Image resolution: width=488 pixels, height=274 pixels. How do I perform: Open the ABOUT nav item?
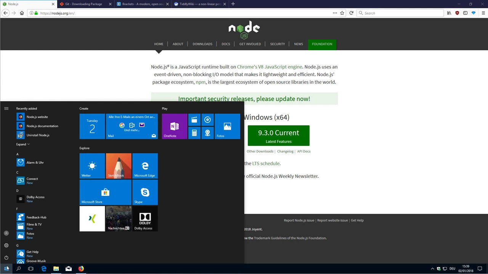point(178,44)
